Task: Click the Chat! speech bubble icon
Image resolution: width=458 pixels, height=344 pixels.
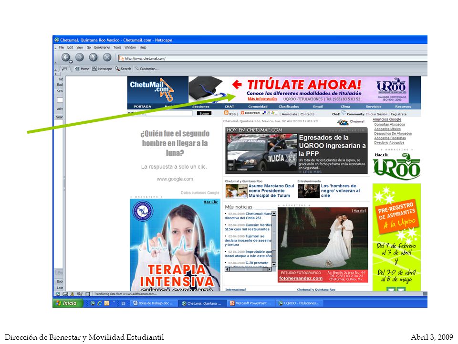Action: (343, 113)
